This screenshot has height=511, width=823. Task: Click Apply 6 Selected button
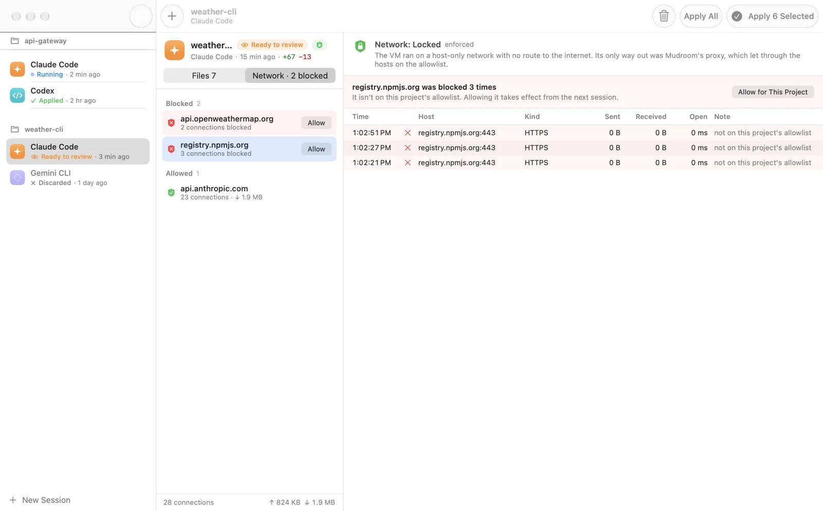coord(772,16)
